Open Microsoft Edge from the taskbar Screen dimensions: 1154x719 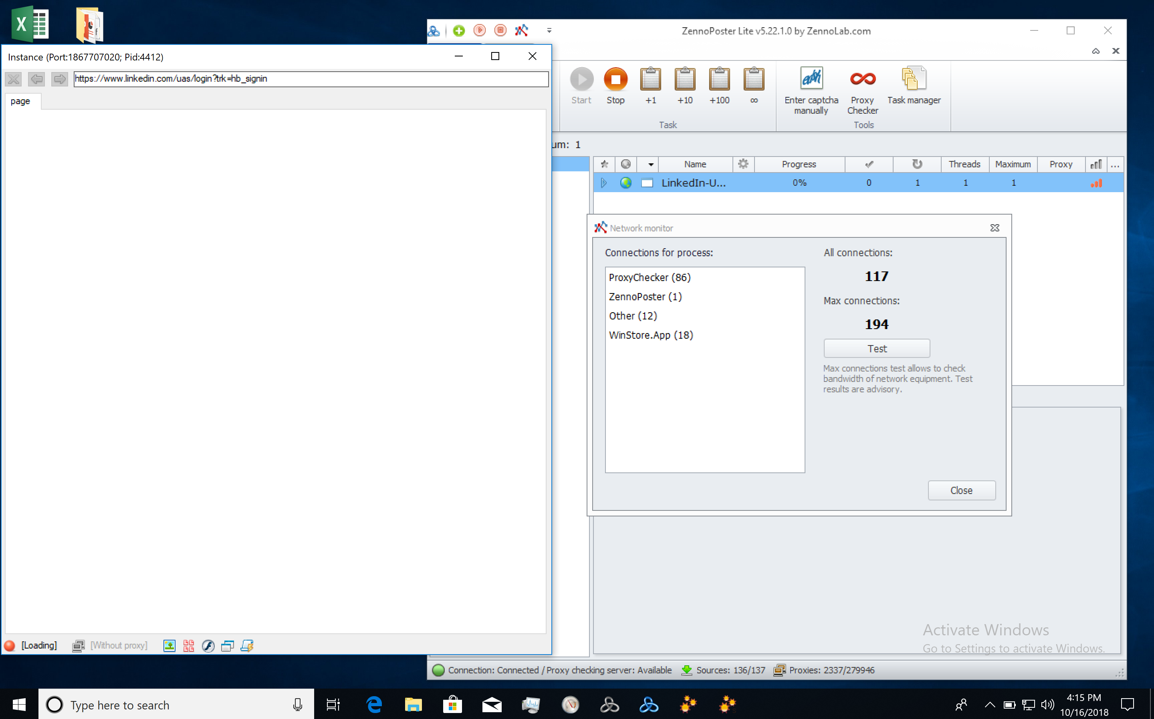point(375,704)
